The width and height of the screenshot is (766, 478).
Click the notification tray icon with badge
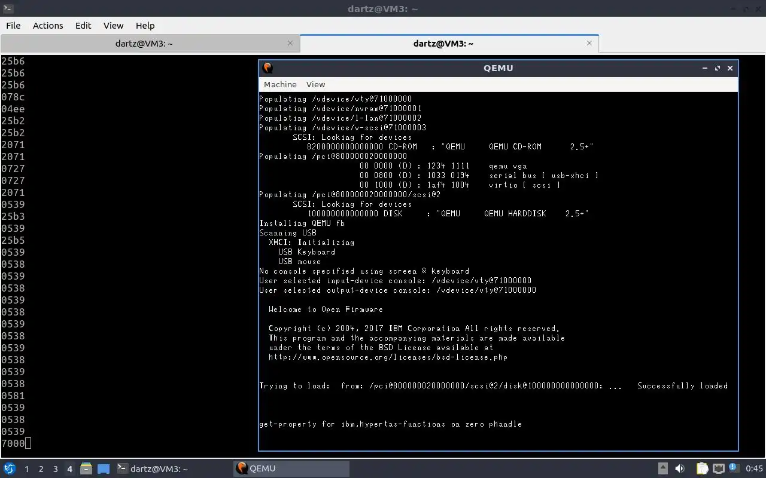pos(734,468)
